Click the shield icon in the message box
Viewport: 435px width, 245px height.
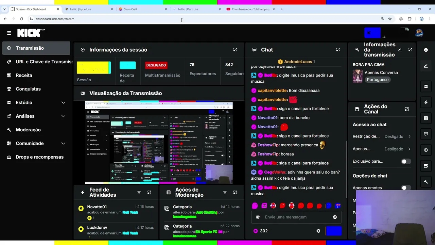pyautogui.click(x=258, y=217)
